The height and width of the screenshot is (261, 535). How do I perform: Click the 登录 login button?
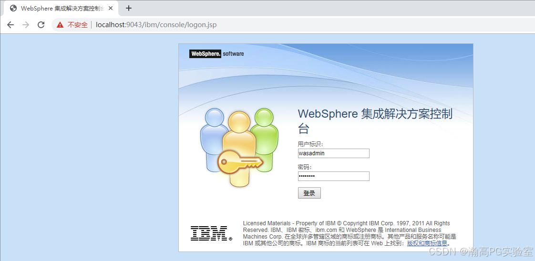[309, 193]
